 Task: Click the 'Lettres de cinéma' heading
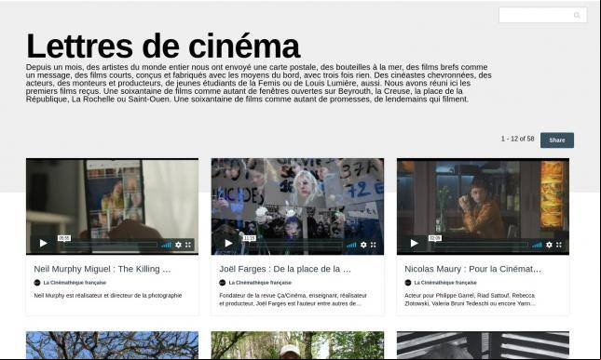point(163,47)
